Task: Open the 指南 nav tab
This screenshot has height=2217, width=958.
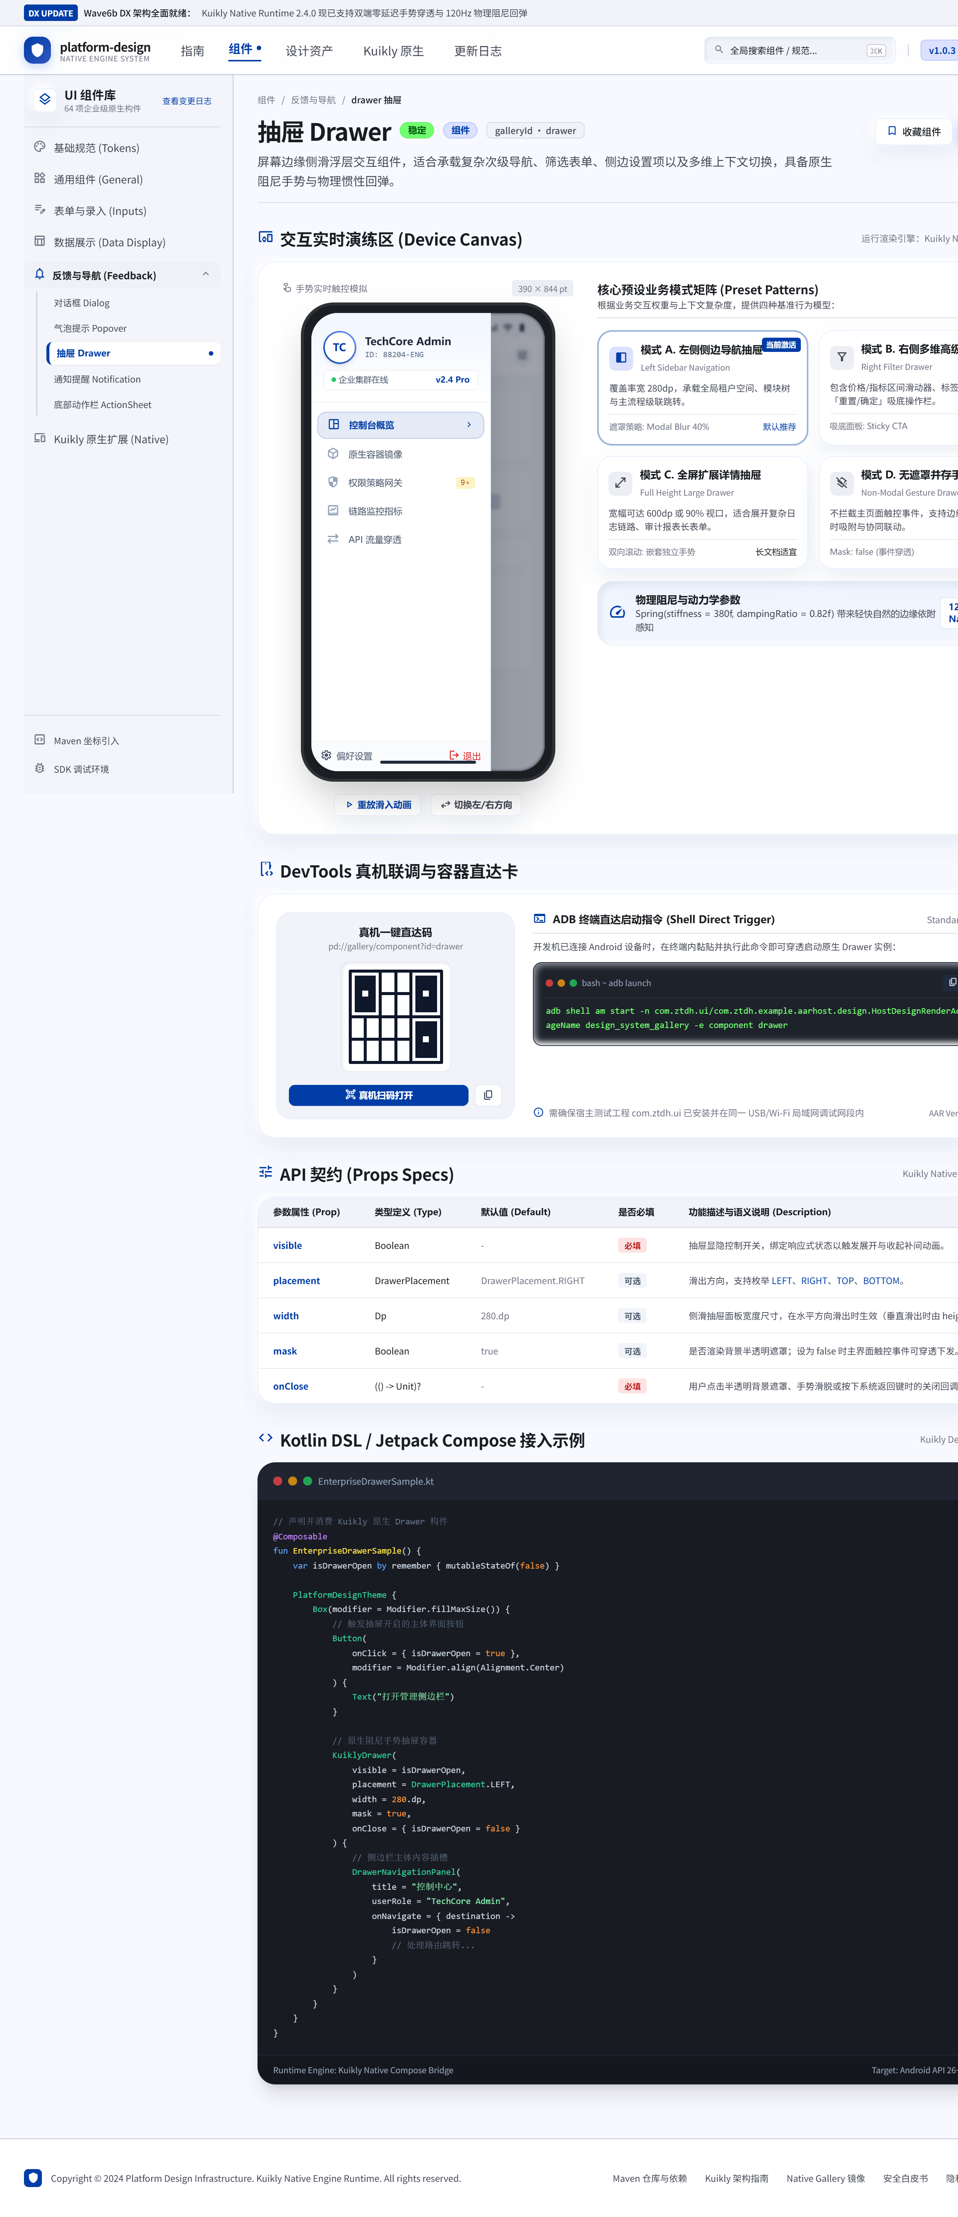Action: [x=193, y=51]
